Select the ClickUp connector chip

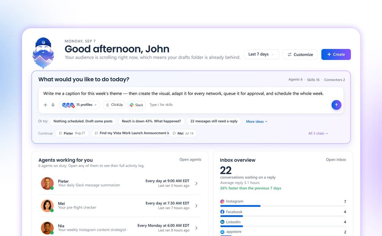114,105
